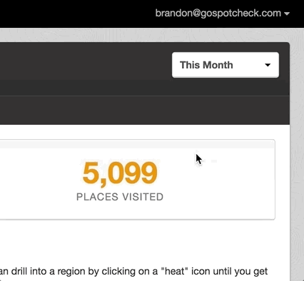
Task: Open the brandon@gospotcheck.com account menu
Action: click(x=223, y=13)
